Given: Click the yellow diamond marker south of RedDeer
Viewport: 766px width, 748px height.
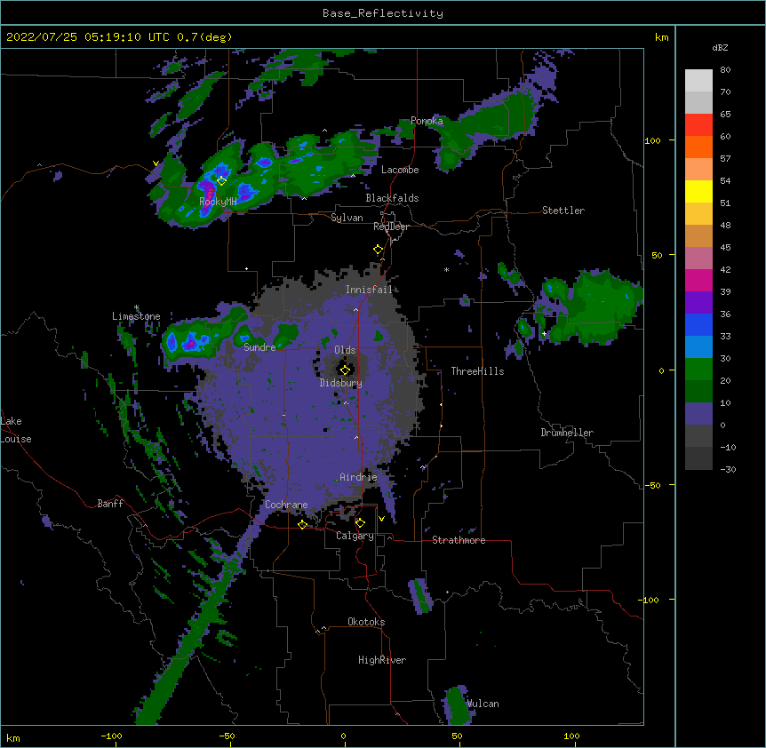Looking at the screenshot, I should (379, 250).
